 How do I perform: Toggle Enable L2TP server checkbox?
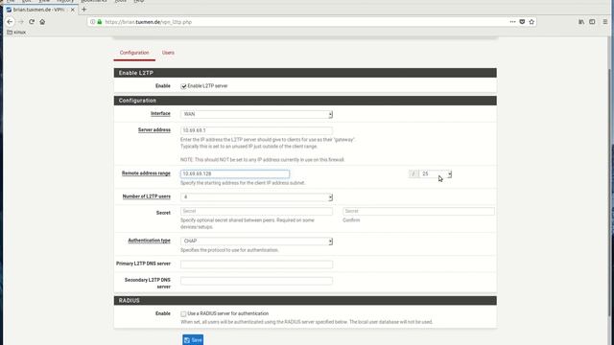tap(183, 86)
